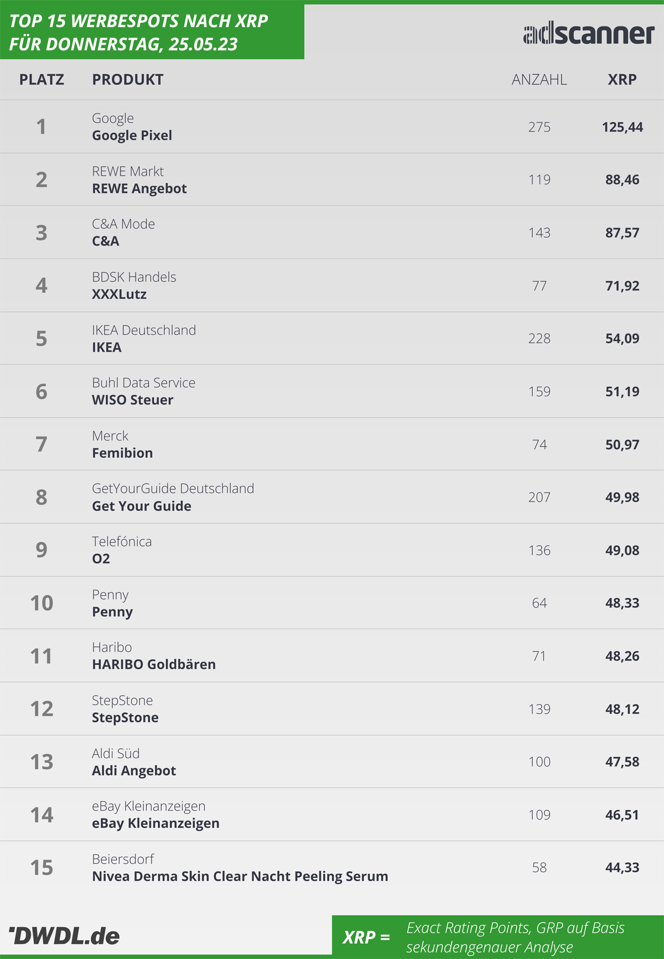The image size is (664, 959).
Task: Click the ANZAHL column header
Action: (539, 80)
